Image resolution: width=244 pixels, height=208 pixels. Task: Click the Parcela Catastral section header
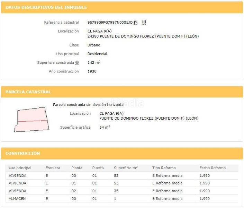28,92
